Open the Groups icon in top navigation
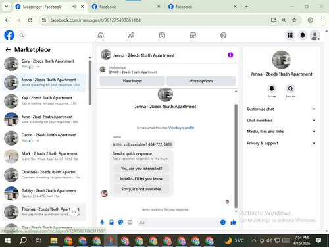 click(223, 35)
